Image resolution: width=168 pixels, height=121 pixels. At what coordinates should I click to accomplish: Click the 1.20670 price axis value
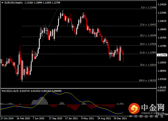point(162,21)
